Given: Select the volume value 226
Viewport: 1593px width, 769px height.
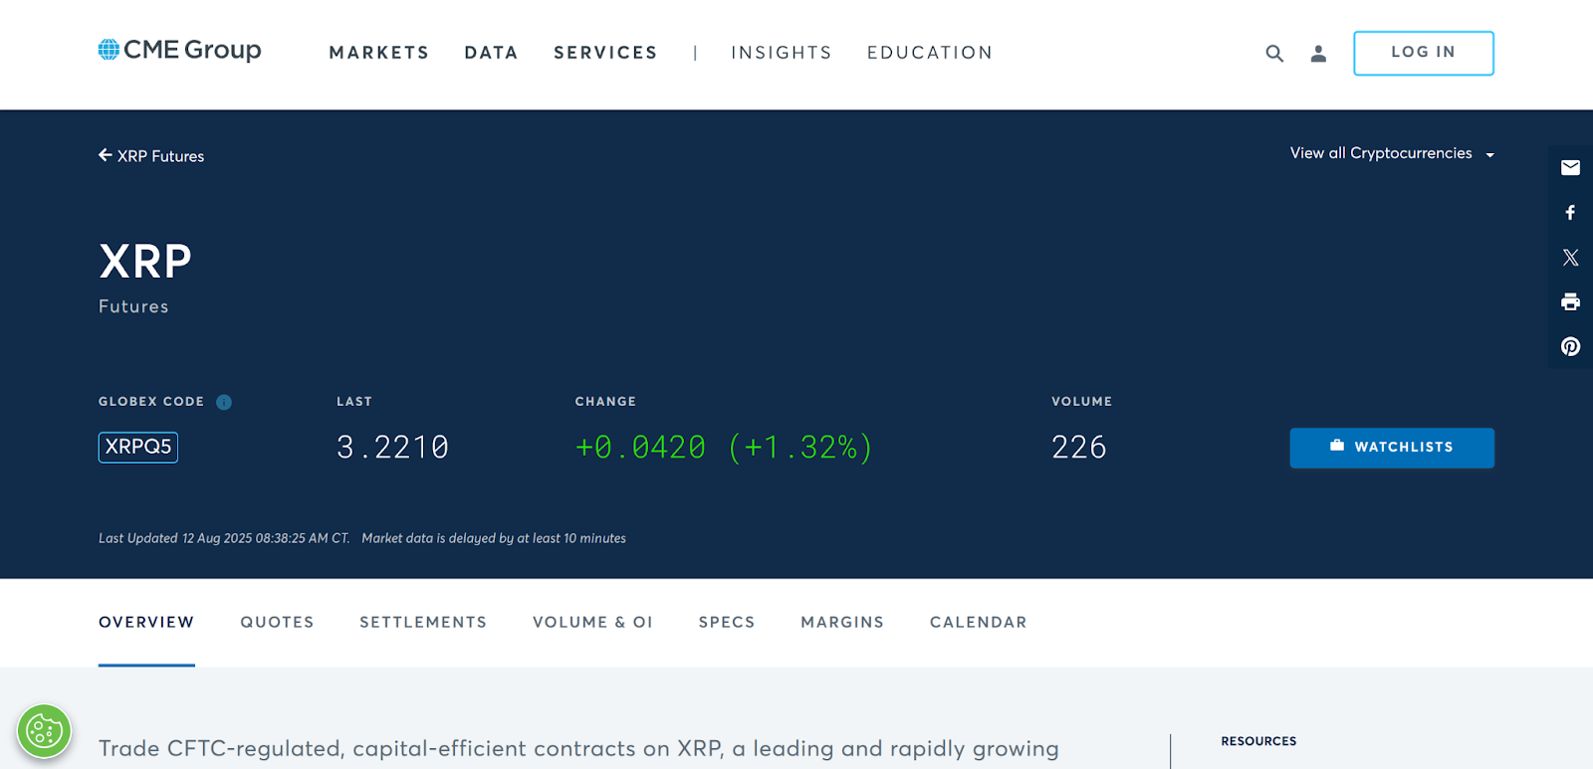Looking at the screenshot, I should click(x=1079, y=448).
